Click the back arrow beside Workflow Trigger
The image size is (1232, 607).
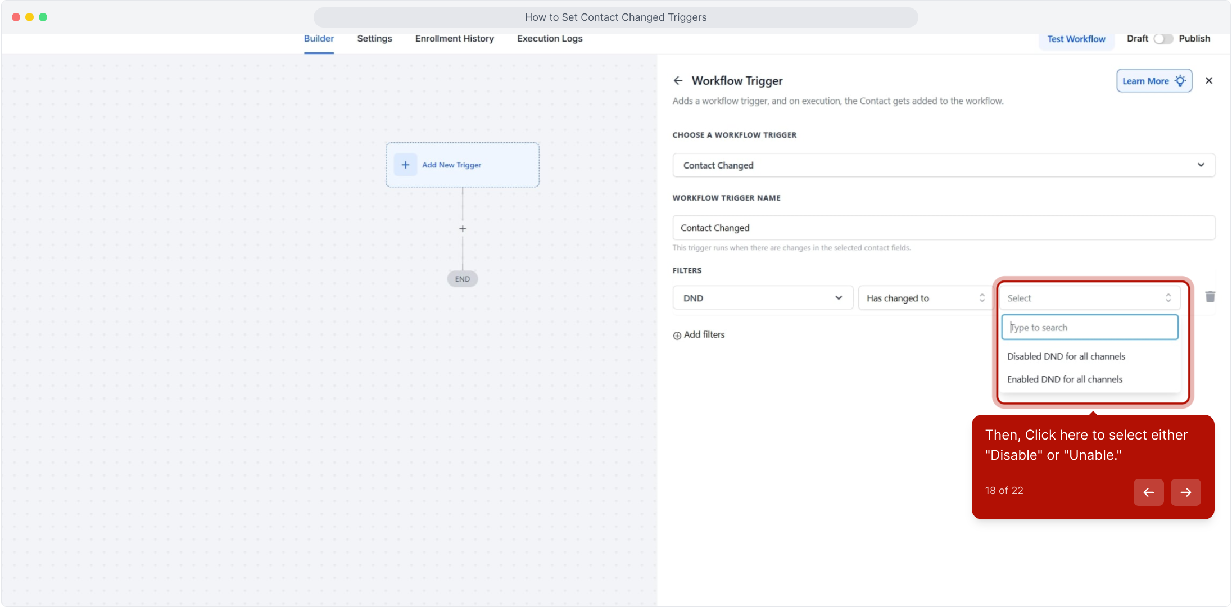pyautogui.click(x=678, y=81)
